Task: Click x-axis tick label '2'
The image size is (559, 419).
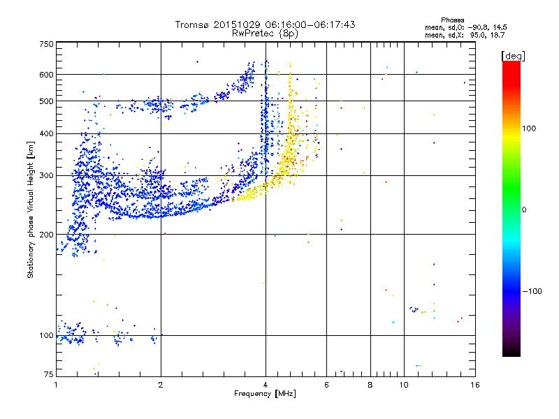Action: (x=161, y=385)
